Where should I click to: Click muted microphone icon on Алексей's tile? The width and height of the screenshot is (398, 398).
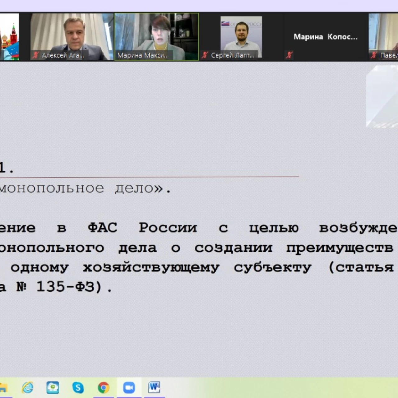[35, 55]
